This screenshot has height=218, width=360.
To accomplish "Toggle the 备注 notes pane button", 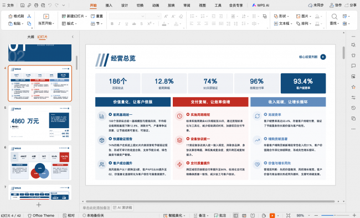I will click(201, 215).
